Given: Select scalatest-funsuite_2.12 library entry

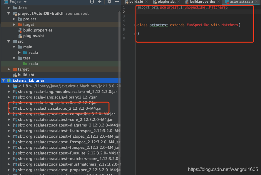Looking at the screenshot, I should pyautogui.click(x=67, y=153).
